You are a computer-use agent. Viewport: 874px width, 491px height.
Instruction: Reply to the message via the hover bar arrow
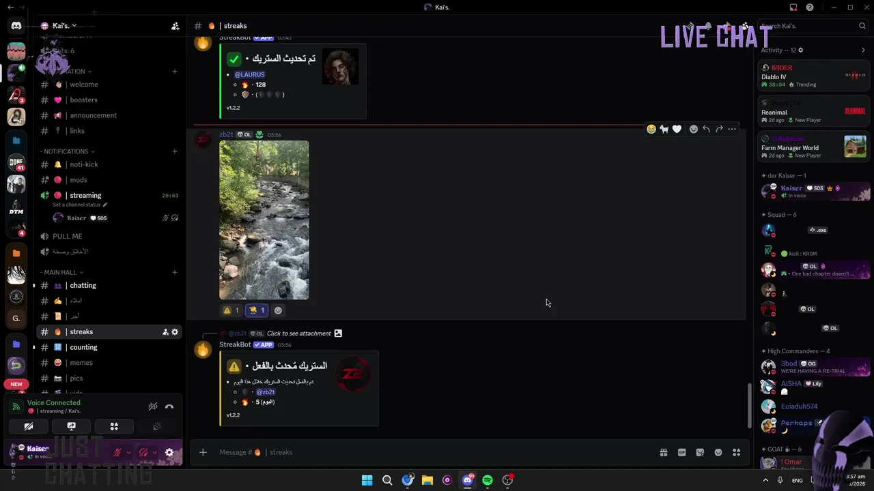click(x=707, y=129)
